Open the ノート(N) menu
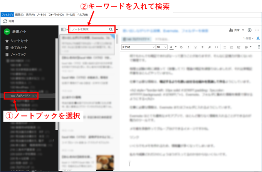 coord(42,15)
